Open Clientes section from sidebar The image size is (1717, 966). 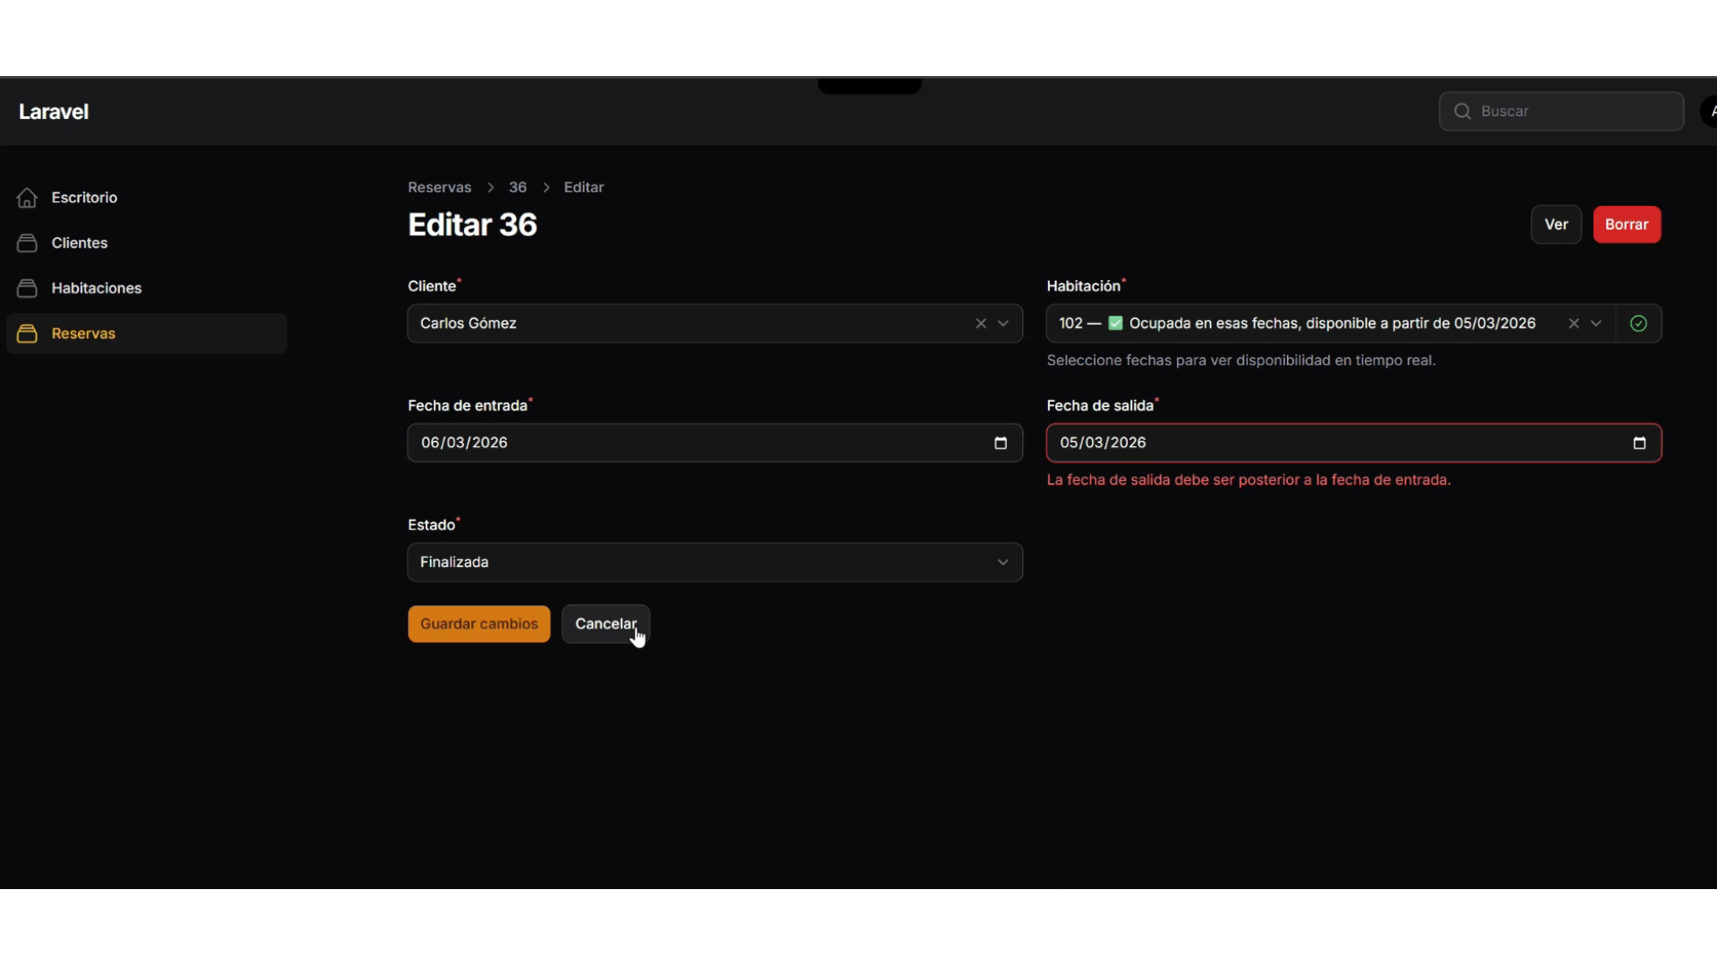click(80, 243)
